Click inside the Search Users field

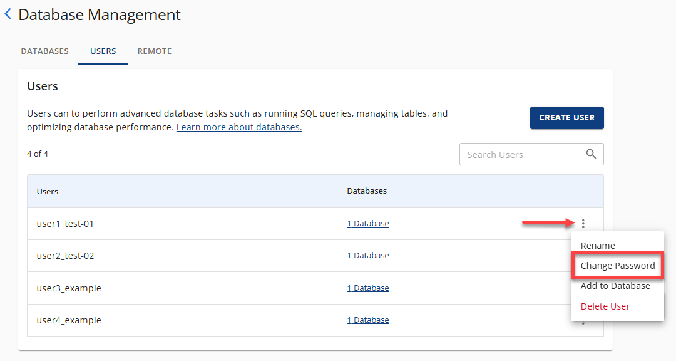pos(520,154)
